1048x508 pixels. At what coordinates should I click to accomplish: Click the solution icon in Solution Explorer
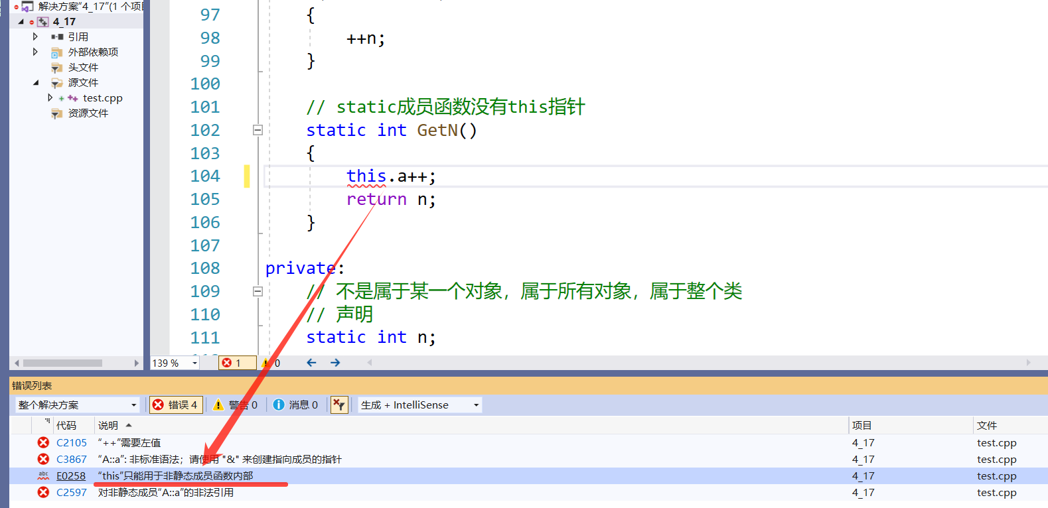tap(28, 7)
